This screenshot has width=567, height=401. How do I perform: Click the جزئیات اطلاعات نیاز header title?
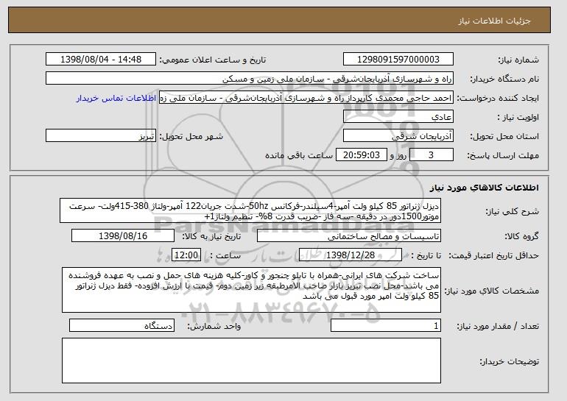(x=494, y=21)
